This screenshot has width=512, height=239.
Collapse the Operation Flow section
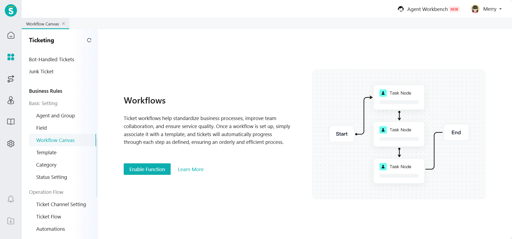(46, 192)
